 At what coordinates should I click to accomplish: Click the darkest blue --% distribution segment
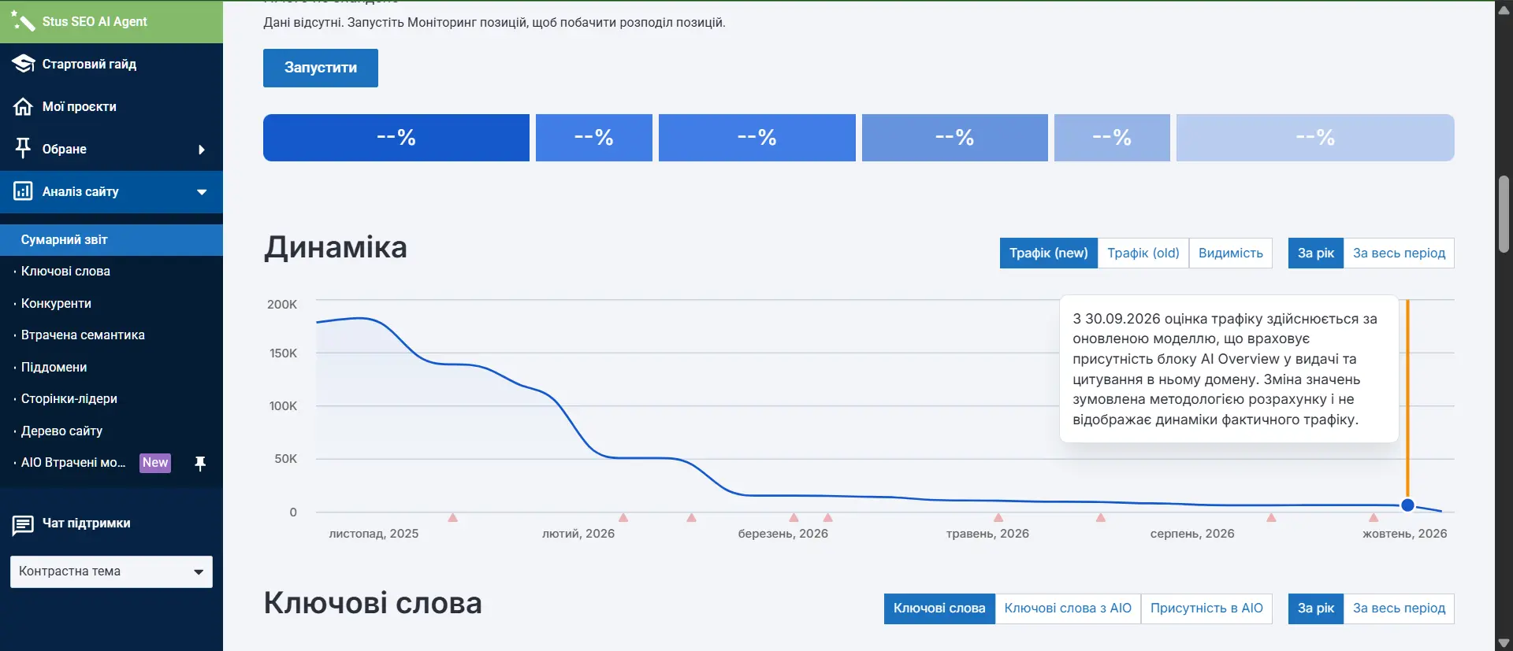tap(396, 138)
